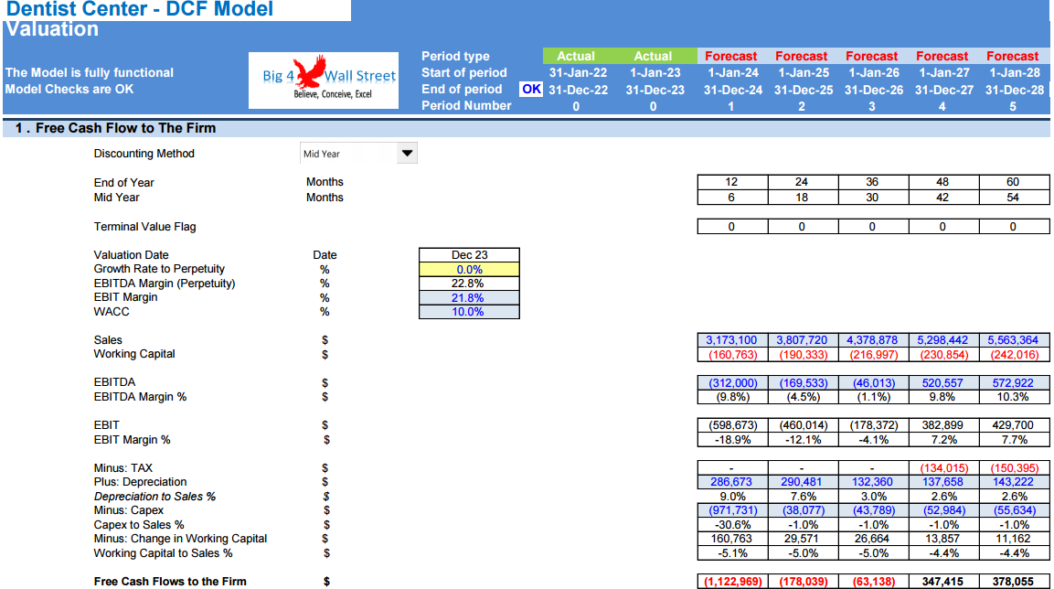The height and width of the screenshot is (589, 1054).
Task: Click EBIT Margin cell 7.7%
Action: [1015, 440]
